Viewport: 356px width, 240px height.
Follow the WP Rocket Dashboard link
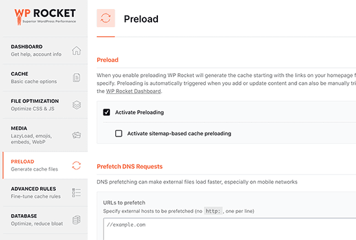coord(133,91)
